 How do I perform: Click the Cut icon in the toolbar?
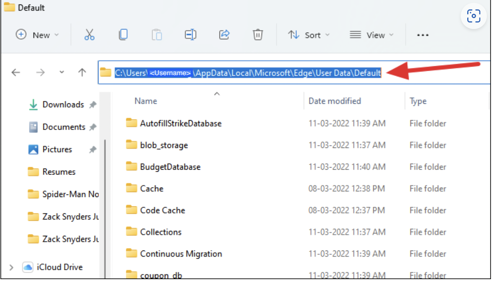(x=89, y=35)
